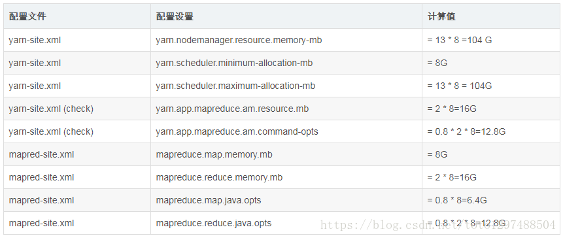
Task: Click the = 2 * 8=16G value for reduce memory
Action: click(452, 177)
